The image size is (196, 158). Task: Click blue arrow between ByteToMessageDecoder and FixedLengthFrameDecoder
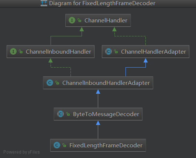98,130
